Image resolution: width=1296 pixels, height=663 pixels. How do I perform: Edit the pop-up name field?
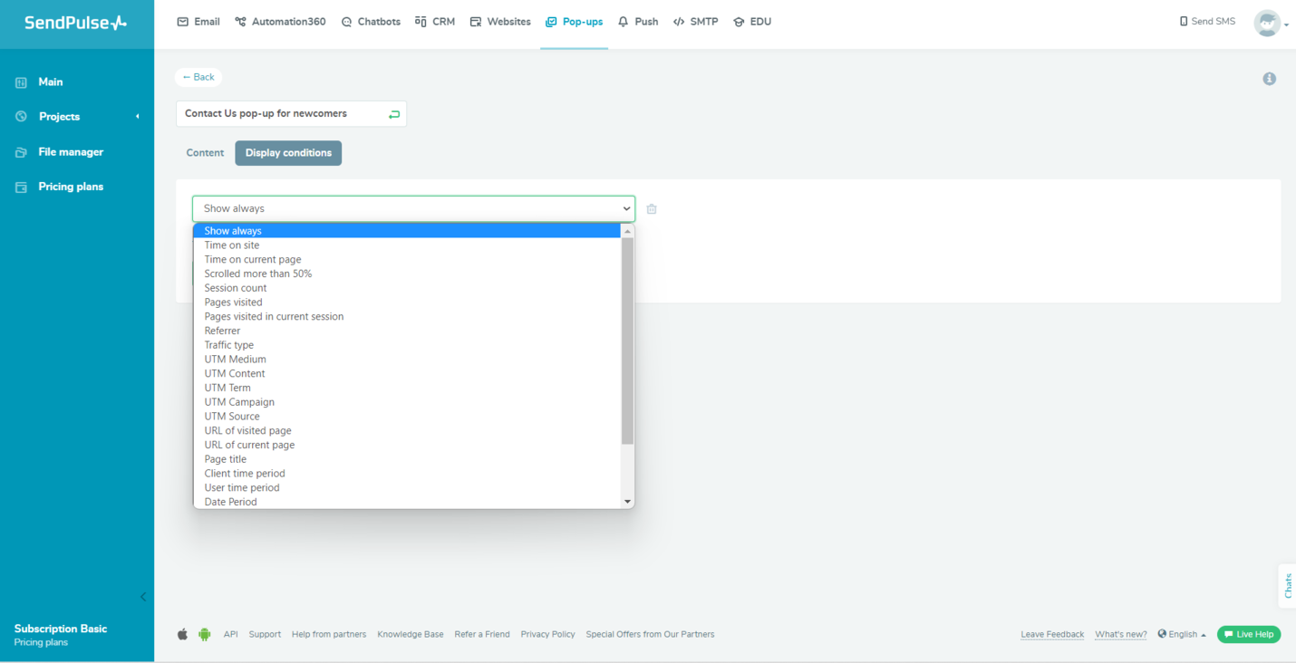pyautogui.click(x=281, y=114)
